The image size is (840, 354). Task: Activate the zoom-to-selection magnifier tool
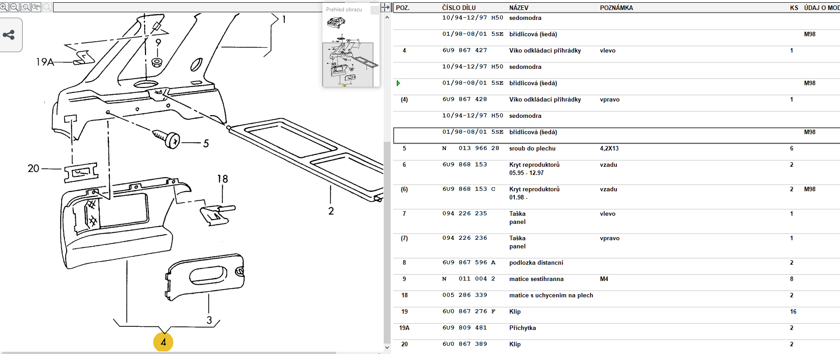[25, 7]
